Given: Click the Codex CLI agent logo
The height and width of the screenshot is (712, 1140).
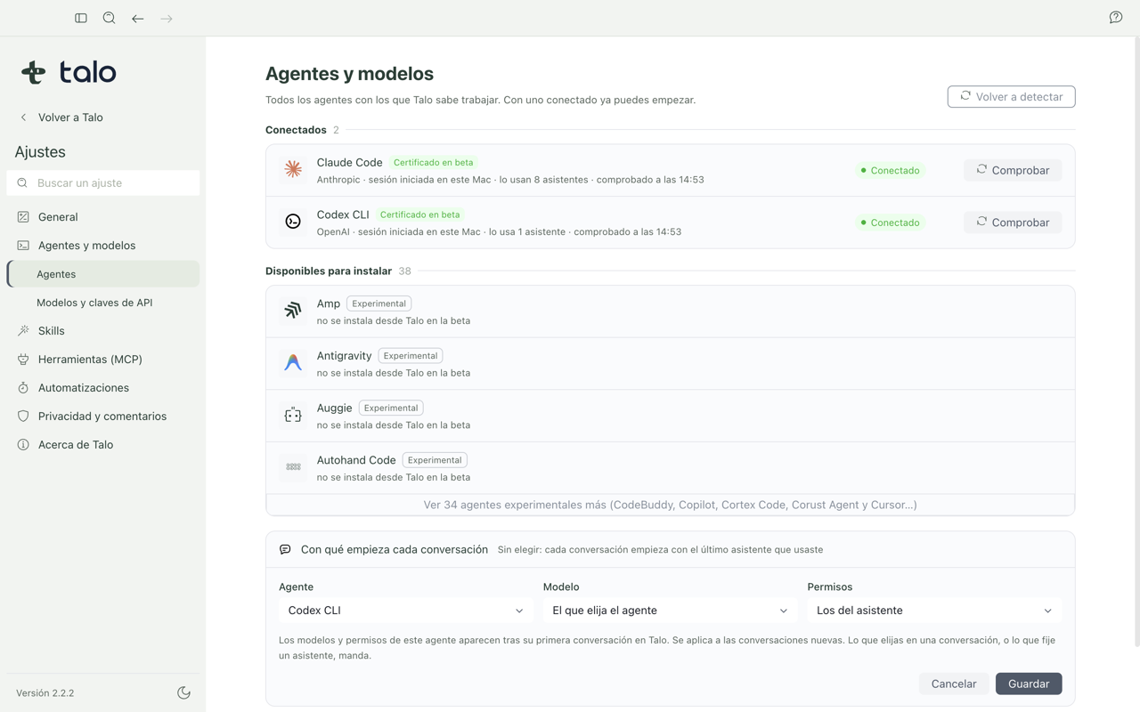Looking at the screenshot, I should click(293, 222).
